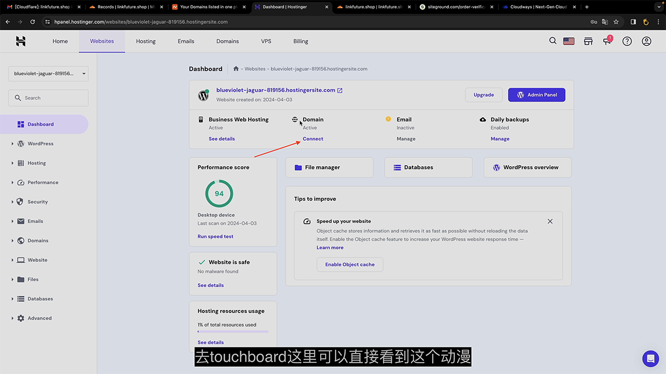Open the help question mark icon

(627, 41)
